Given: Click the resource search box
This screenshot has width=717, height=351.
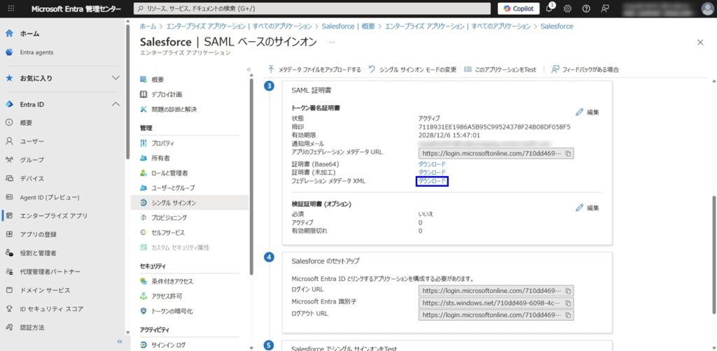Looking at the screenshot, I should tap(312, 8).
